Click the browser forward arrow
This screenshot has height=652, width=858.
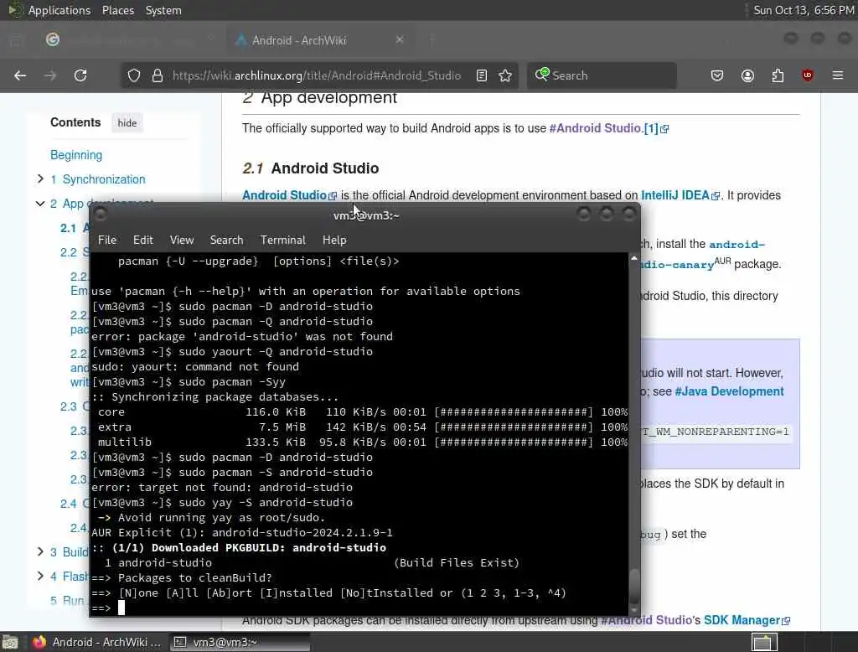(x=50, y=75)
